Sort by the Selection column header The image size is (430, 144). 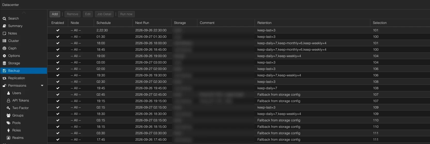click(400, 23)
